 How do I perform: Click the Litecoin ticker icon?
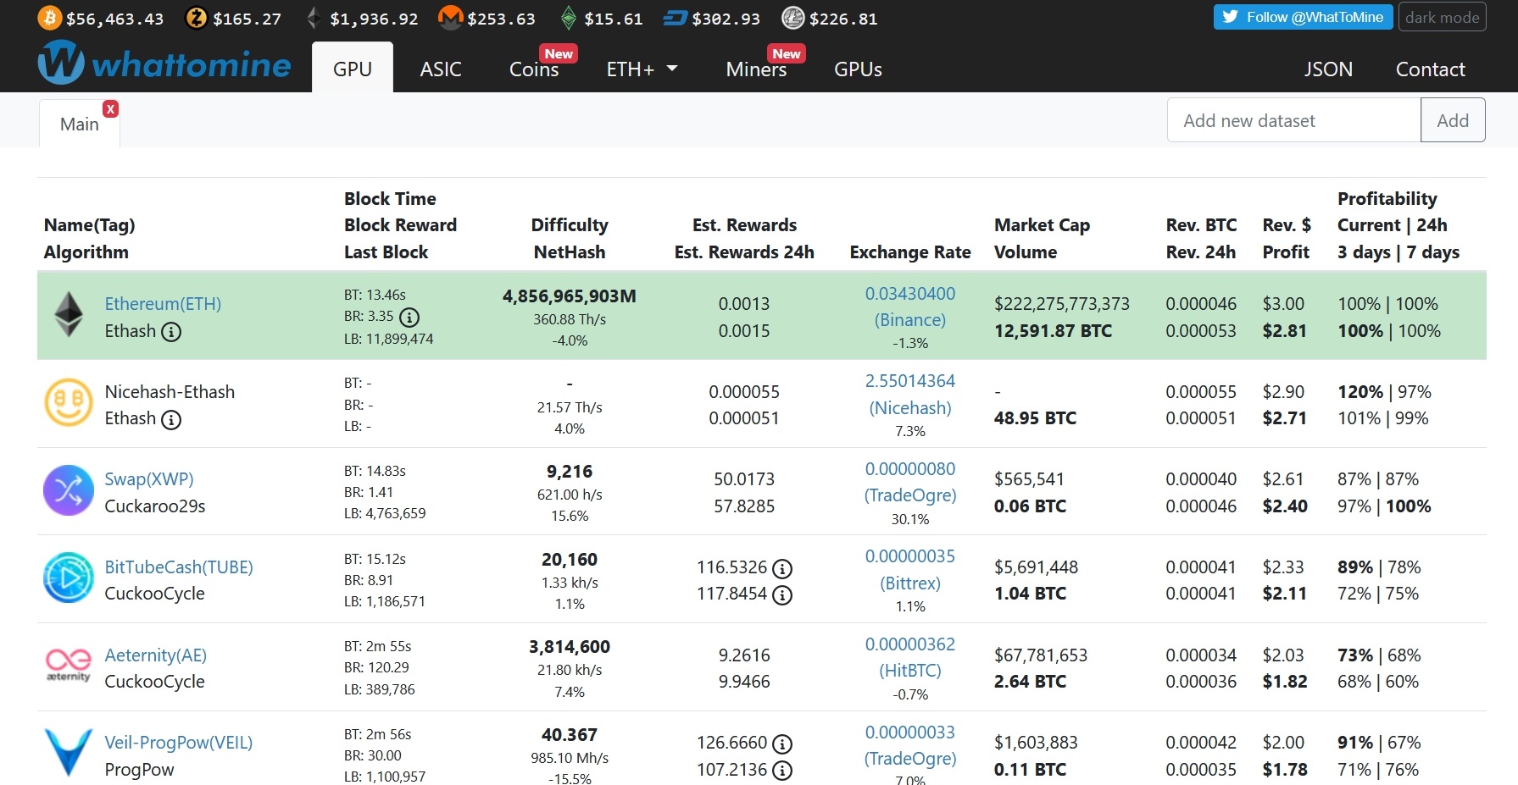click(792, 18)
